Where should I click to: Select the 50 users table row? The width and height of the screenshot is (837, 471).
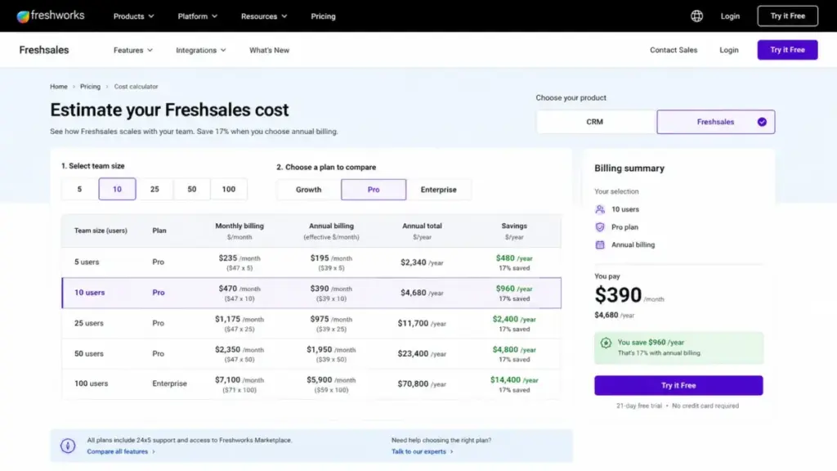pos(311,353)
